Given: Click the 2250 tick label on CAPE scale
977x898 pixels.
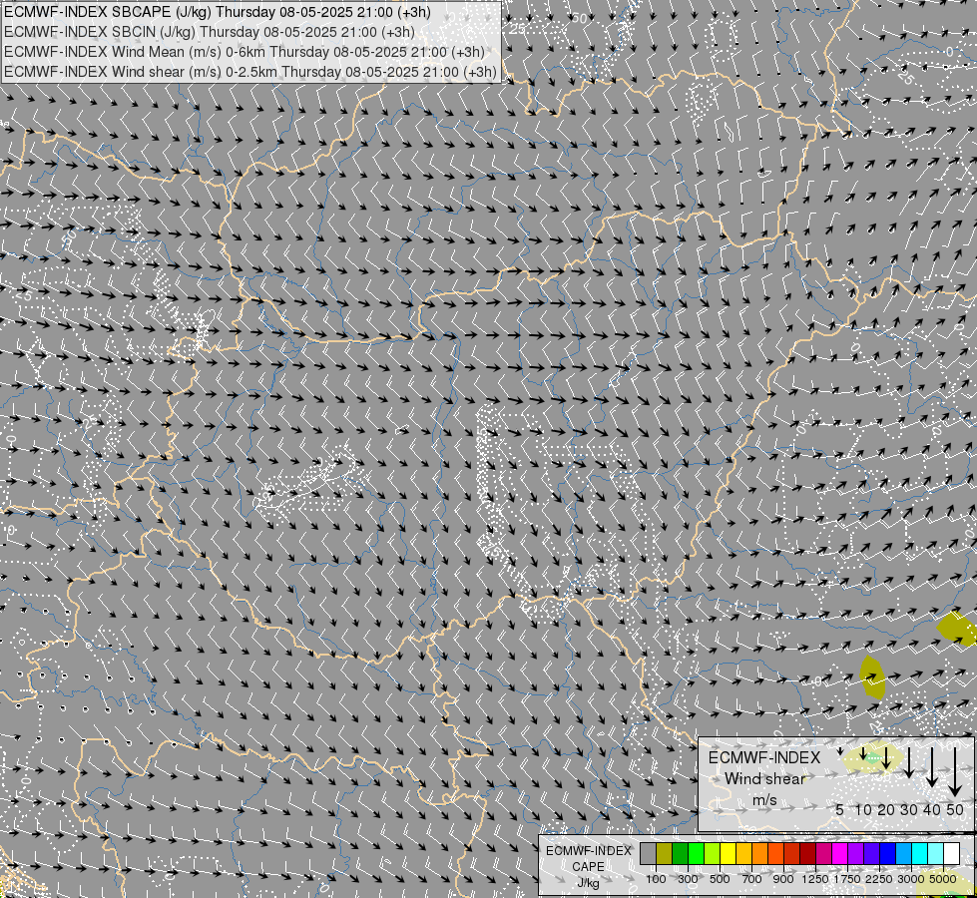Looking at the screenshot, I should click(x=879, y=879).
